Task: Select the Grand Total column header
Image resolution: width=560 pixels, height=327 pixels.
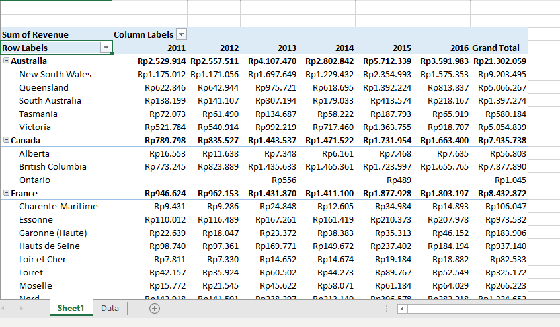Action: (495, 48)
